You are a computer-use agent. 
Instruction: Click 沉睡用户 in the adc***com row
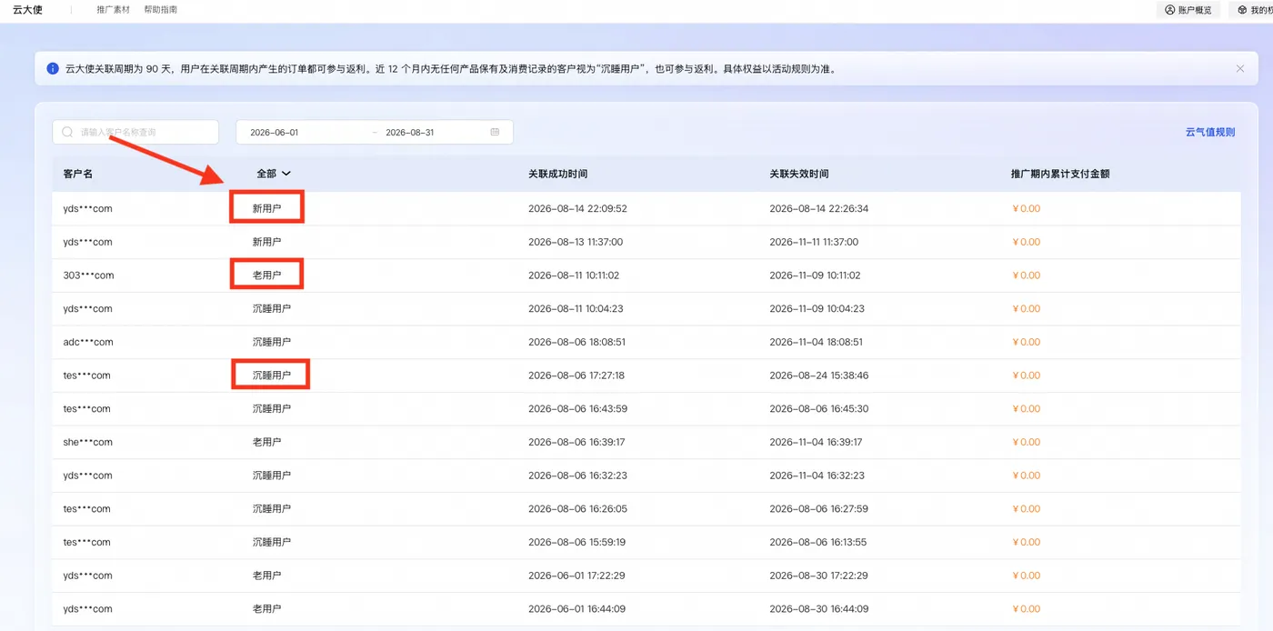pyautogui.click(x=272, y=342)
